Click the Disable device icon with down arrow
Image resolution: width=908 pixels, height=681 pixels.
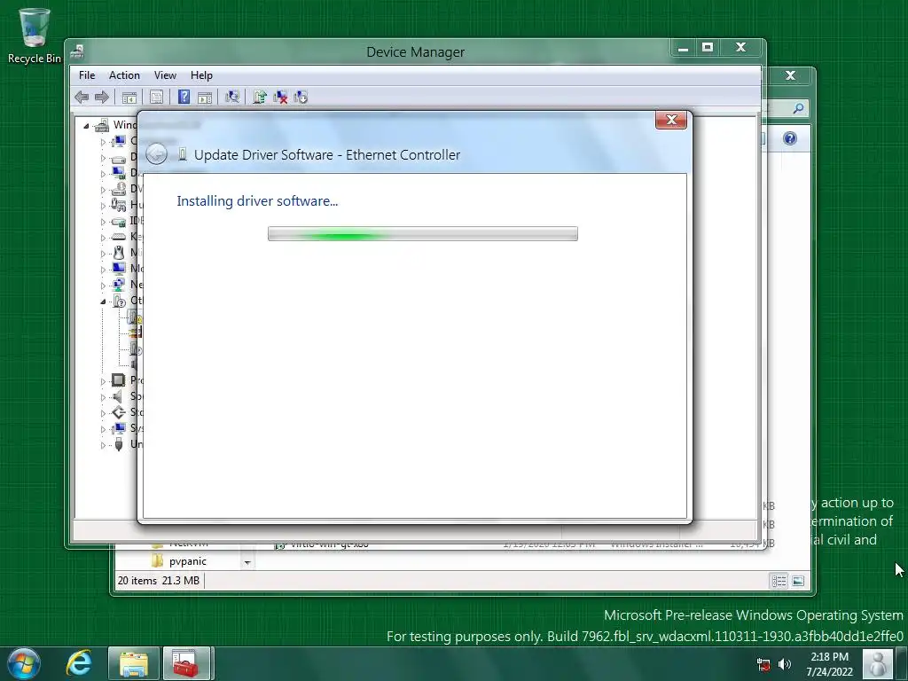click(x=301, y=98)
